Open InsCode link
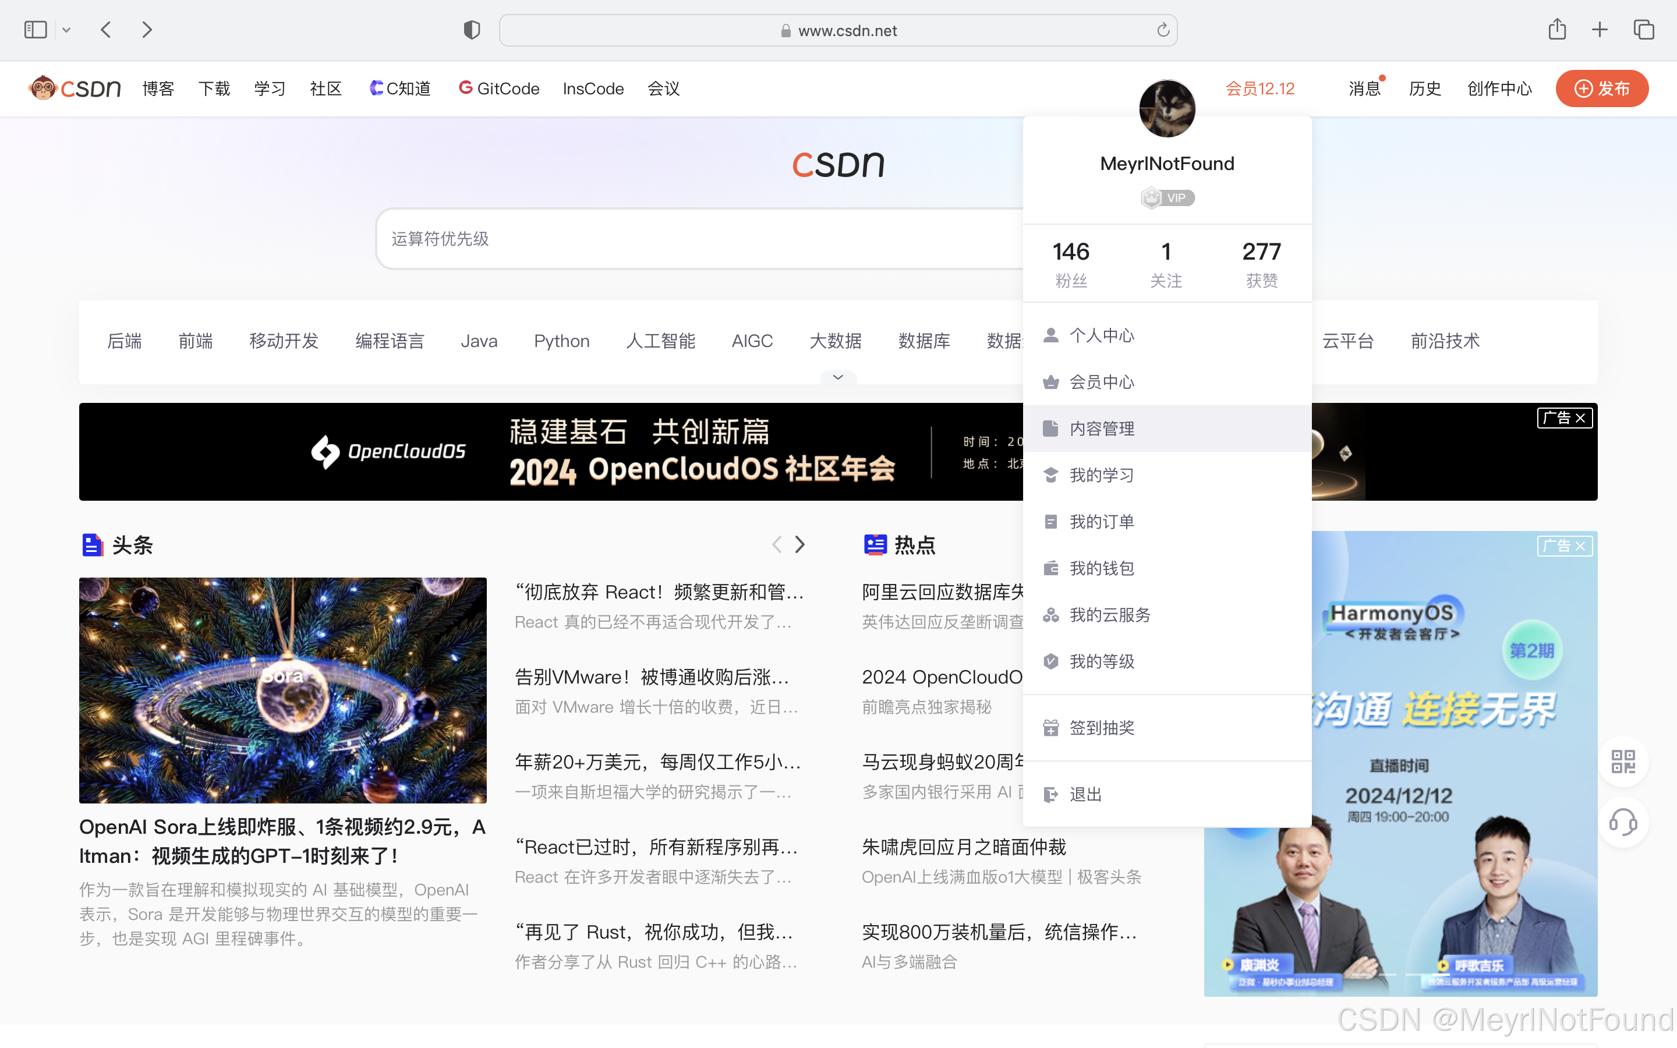Image resolution: width=1677 pixels, height=1048 pixels. tap(593, 88)
